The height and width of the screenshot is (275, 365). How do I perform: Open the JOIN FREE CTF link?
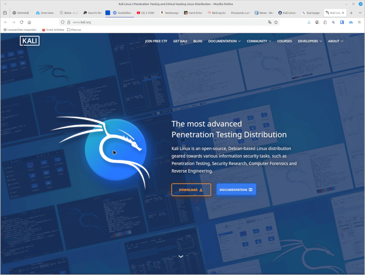tap(156, 41)
